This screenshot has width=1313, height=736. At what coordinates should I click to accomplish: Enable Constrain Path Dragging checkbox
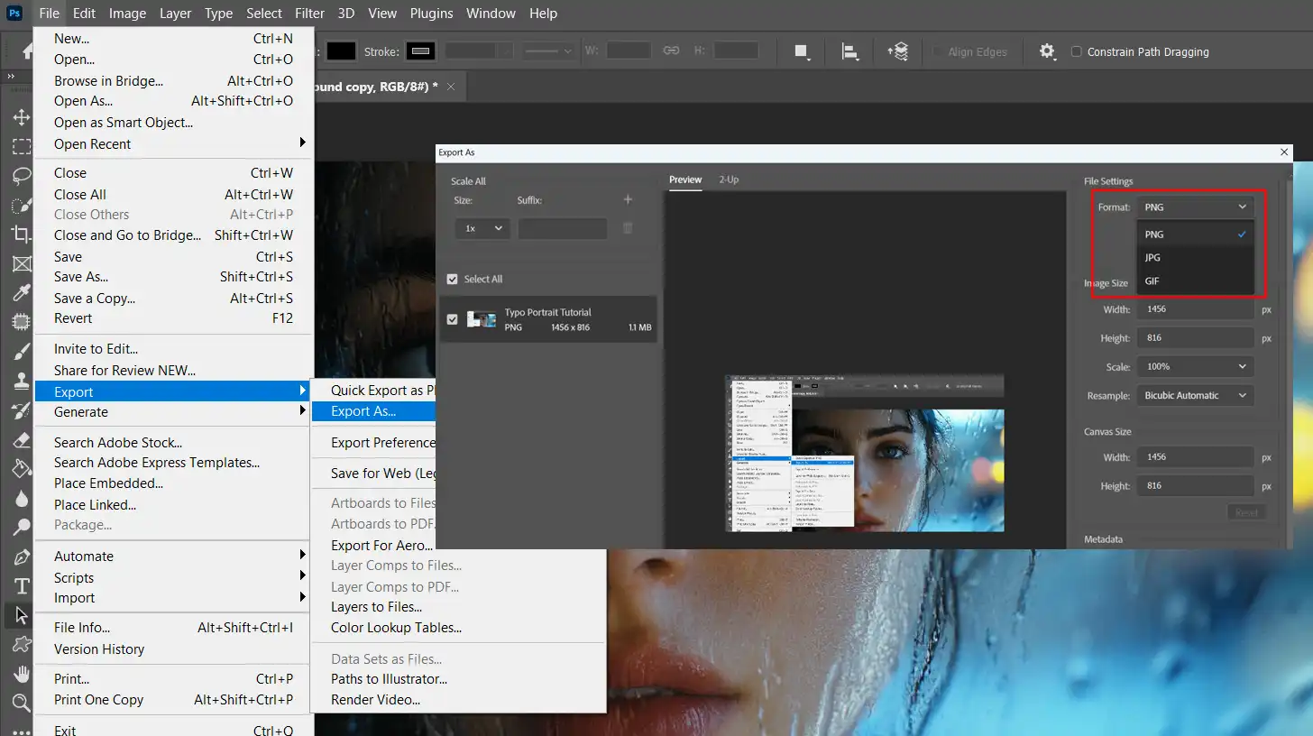tap(1076, 51)
